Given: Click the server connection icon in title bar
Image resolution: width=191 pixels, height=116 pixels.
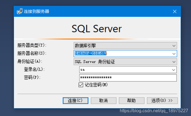Looking at the screenshot, I should 20,11.
